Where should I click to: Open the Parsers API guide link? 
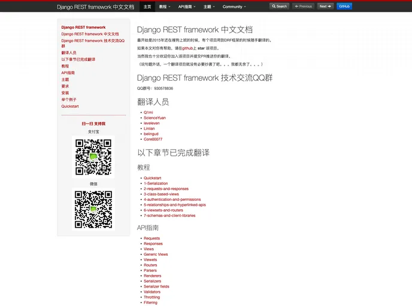coord(150,271)
